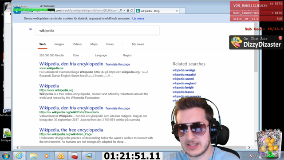The width and height of the screenshot is (284, 160).
Task: Click related search 'wikipedia suomi'
Action: 183,79
